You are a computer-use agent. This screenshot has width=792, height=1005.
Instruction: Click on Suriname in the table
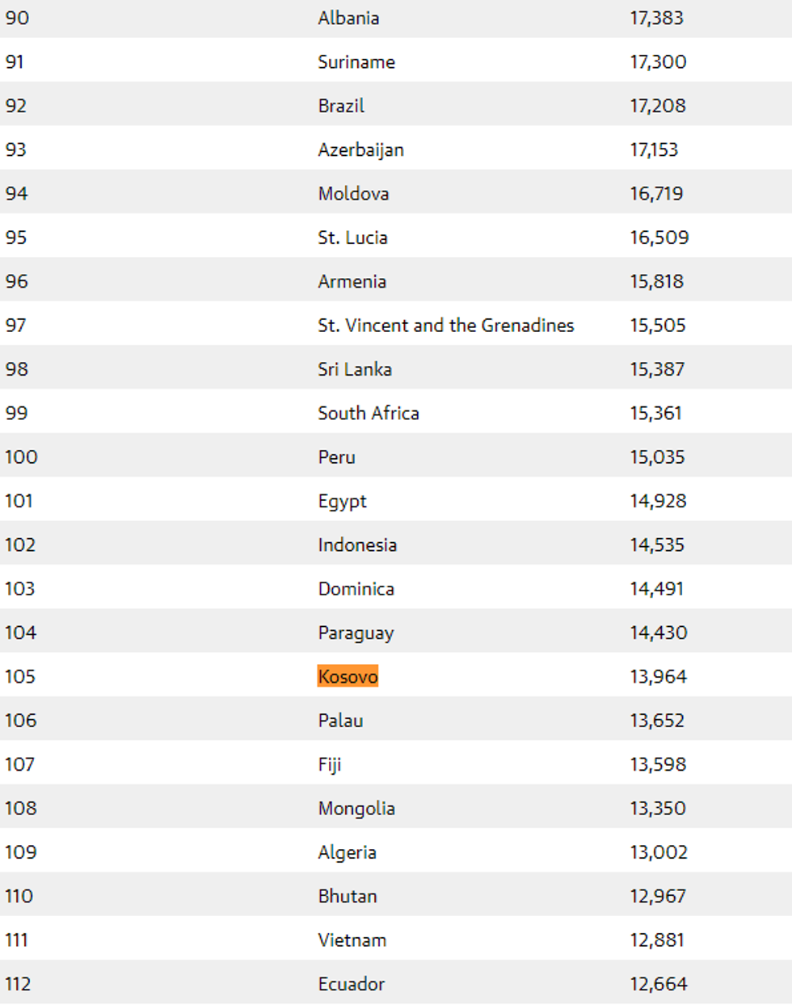coord(356,62)
